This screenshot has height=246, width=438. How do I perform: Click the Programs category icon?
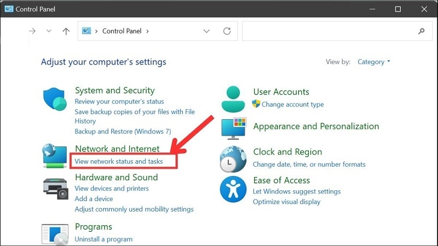click(x=55, y=235)
